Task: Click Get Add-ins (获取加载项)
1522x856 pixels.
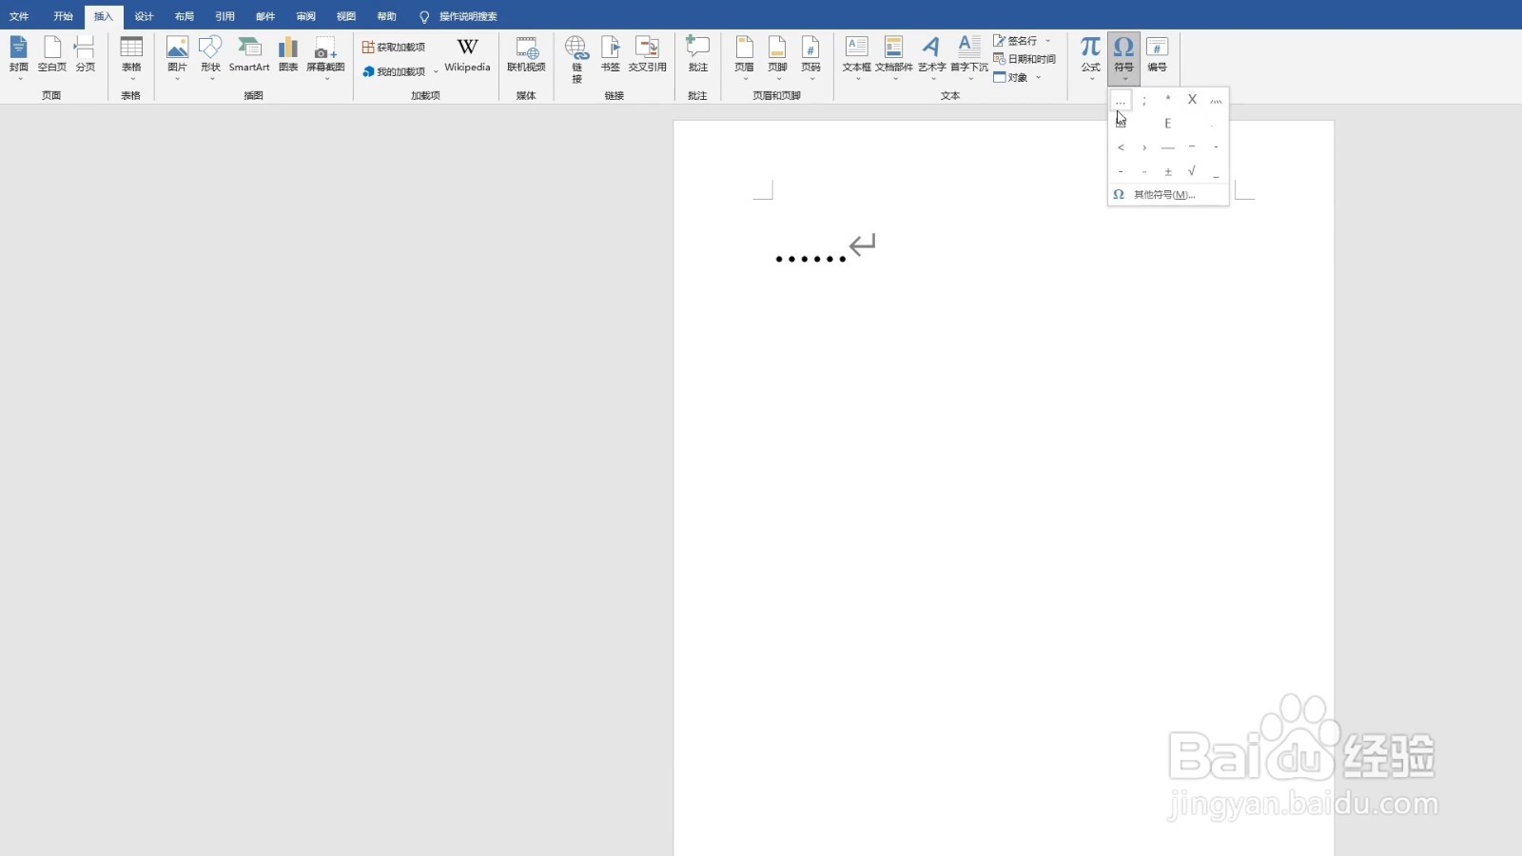Action: [394, 47]
